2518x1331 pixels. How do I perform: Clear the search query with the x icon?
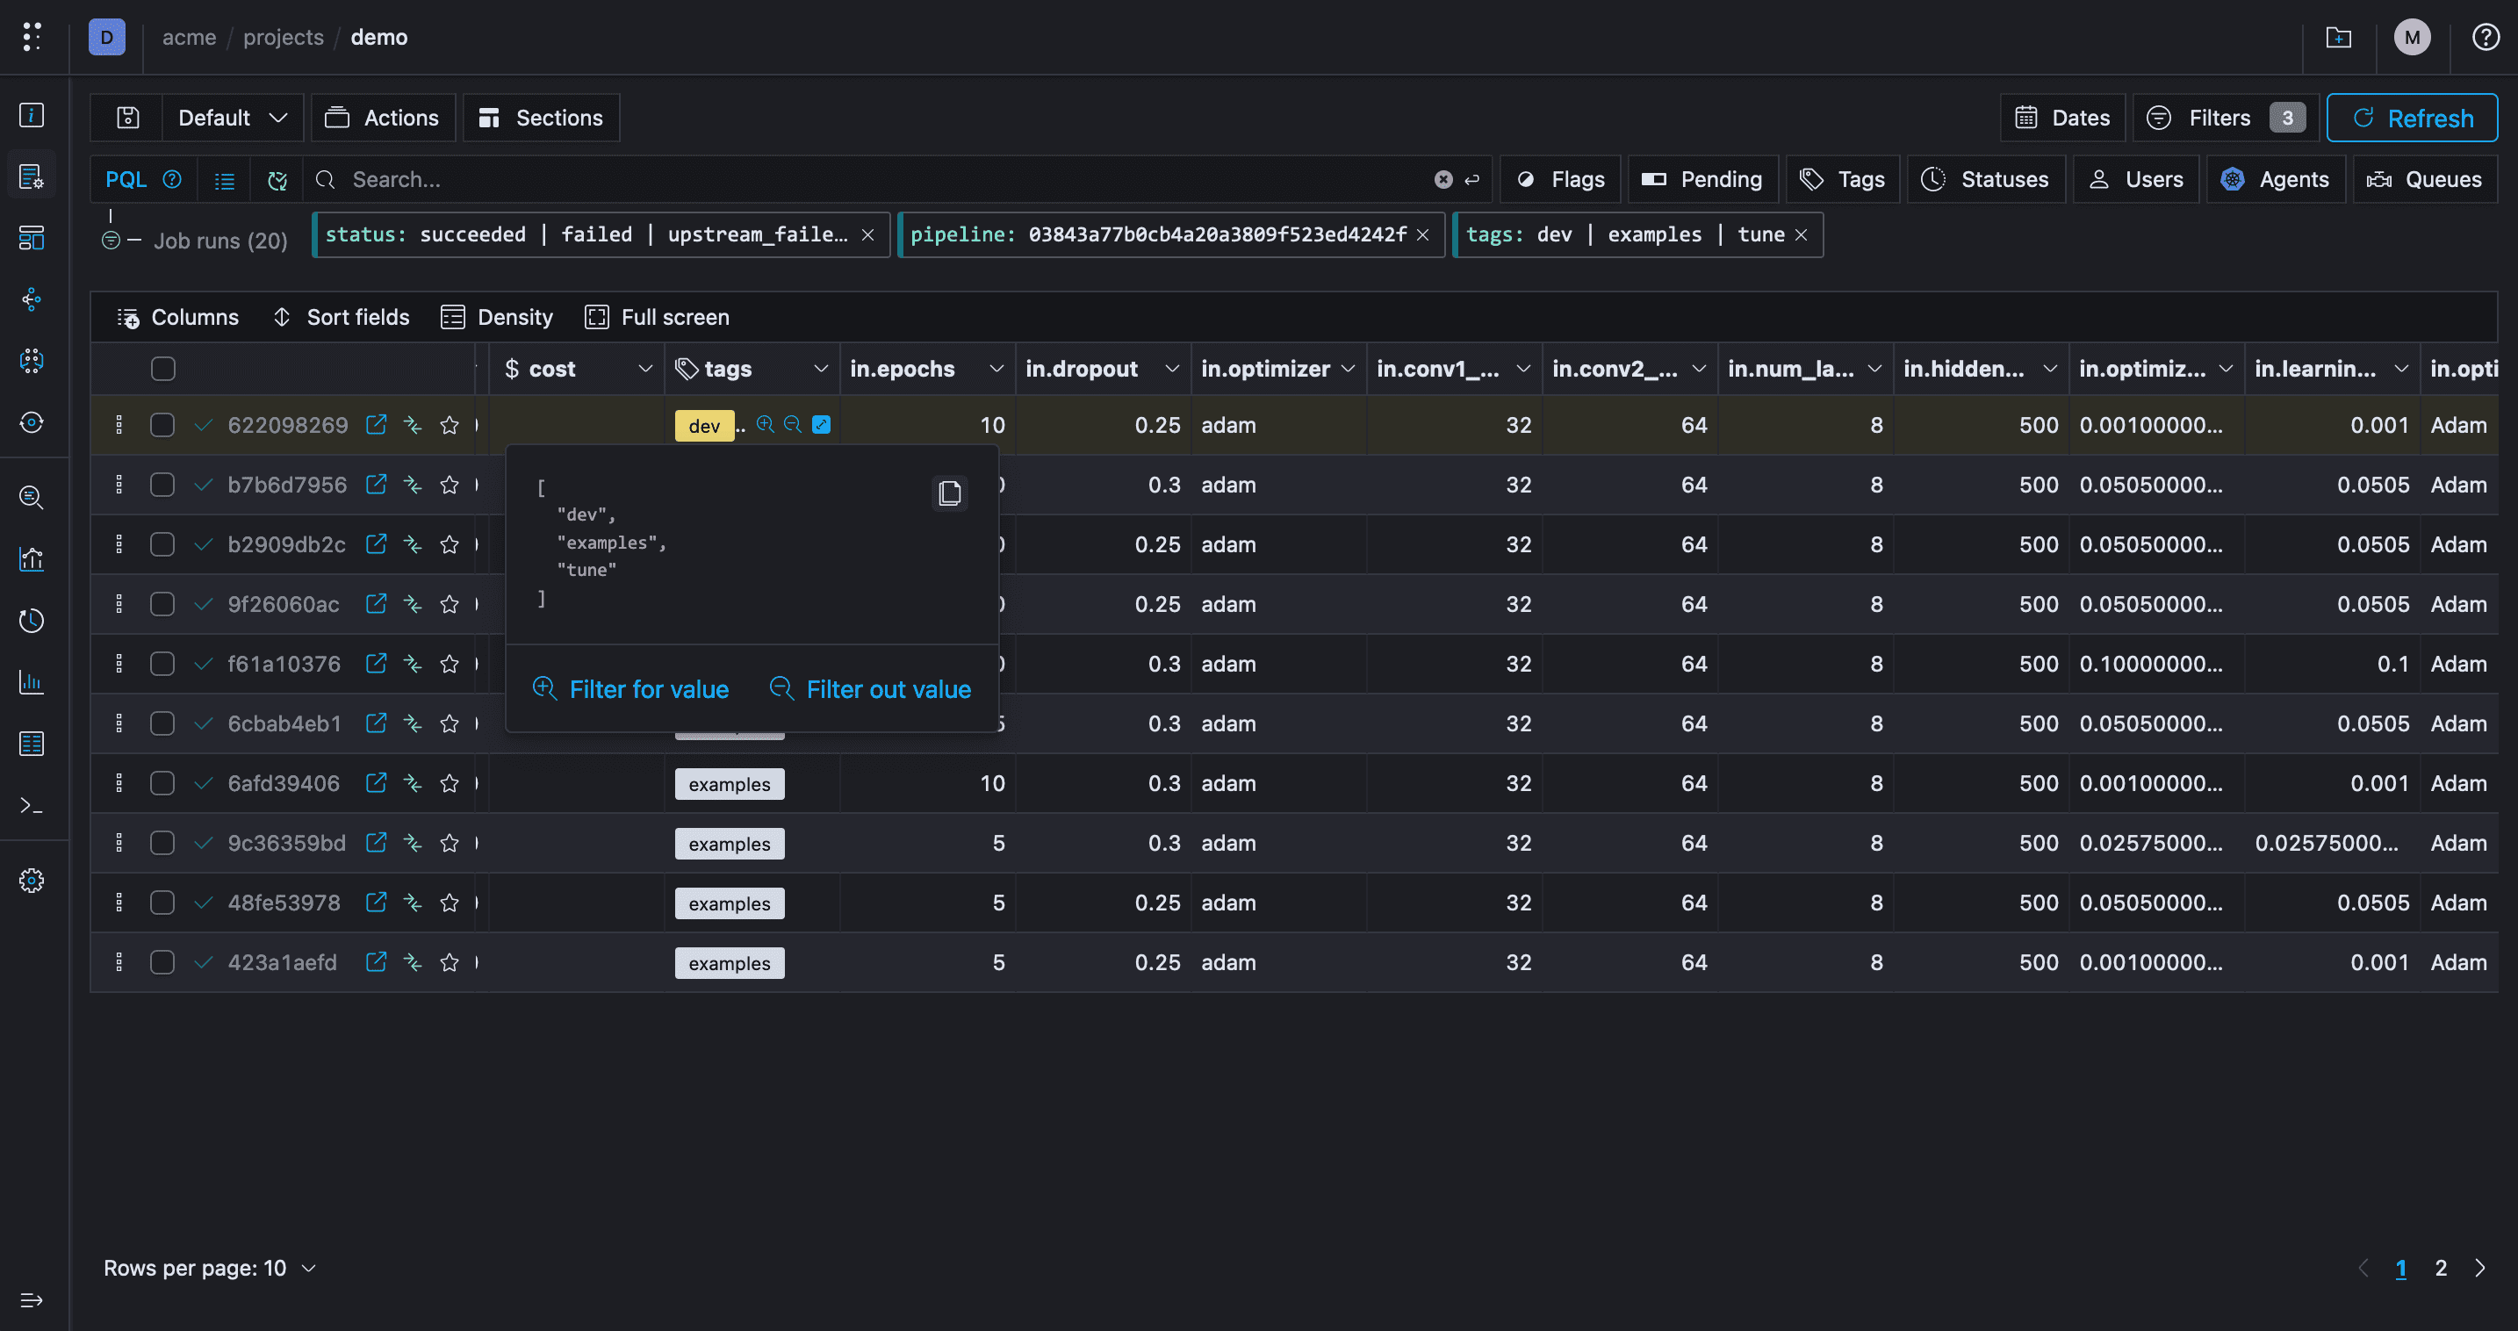click(1442, 179)
